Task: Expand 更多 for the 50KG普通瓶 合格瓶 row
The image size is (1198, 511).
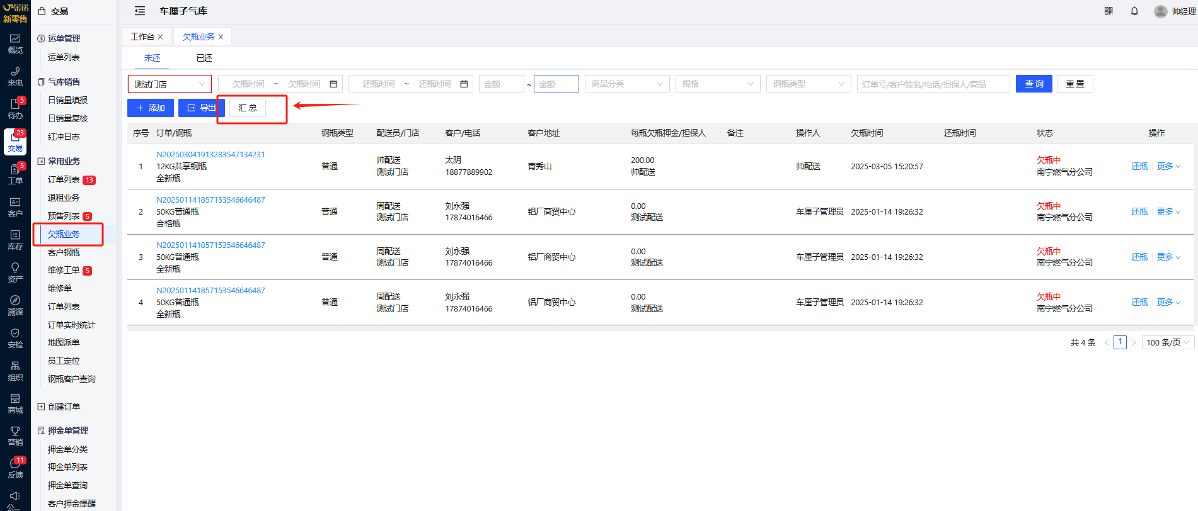Action: tap(1168, 211)
